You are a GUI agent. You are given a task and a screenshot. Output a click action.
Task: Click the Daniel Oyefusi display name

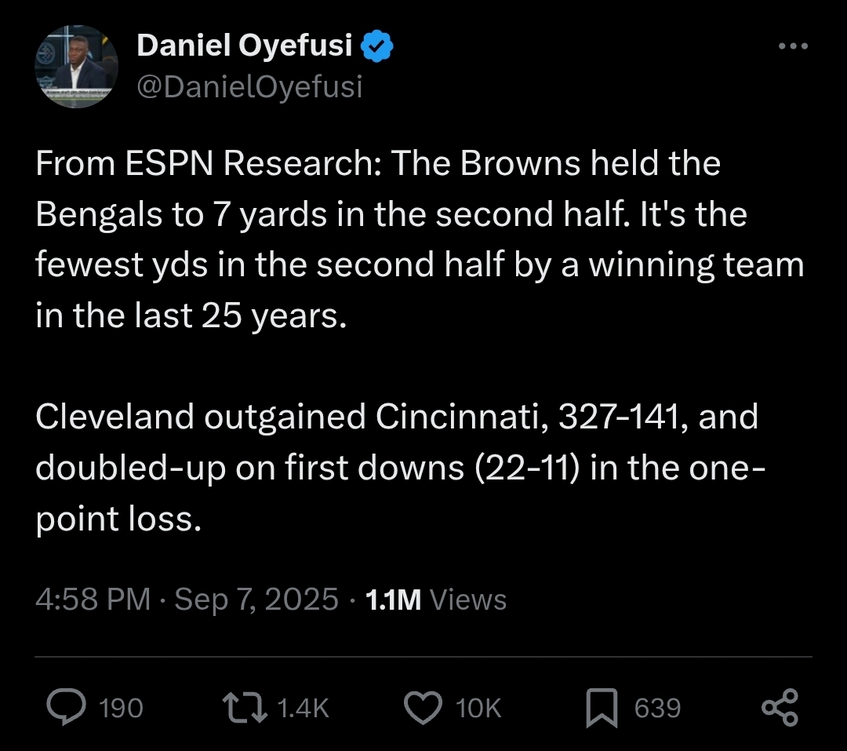pos(245,45)
